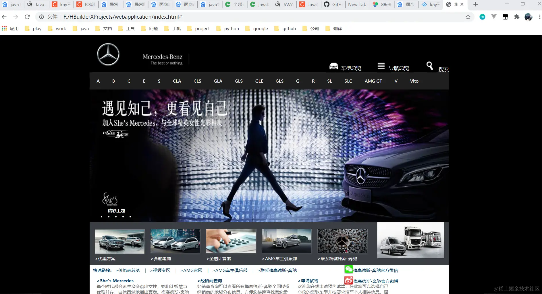This screenshot has height=294, width=542.
Task: Select the Vito model in navigation
Action: coord(414,81)
